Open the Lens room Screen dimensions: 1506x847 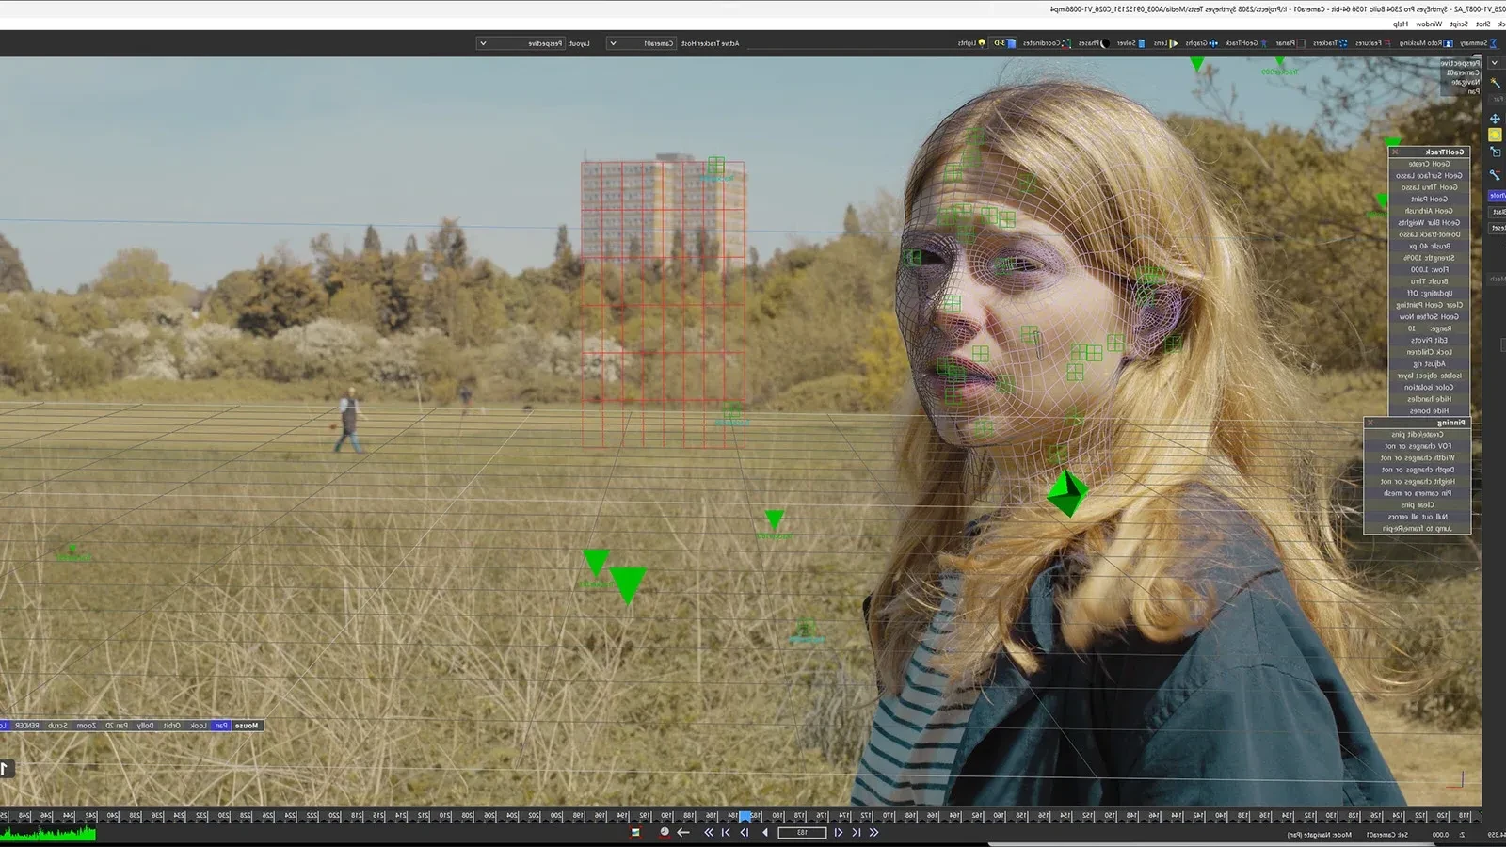coord(1165,43)
